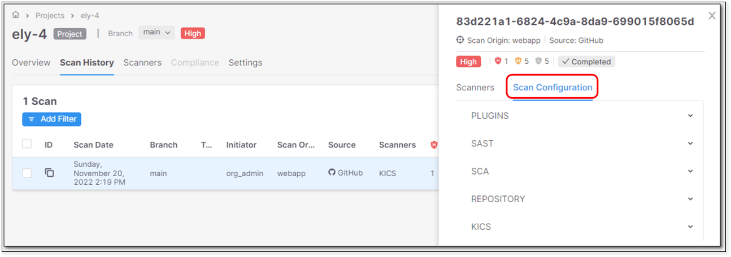Sort by the Scan Date column header
731x257 pixels.
pyautogui.click(x=93, y=145)
